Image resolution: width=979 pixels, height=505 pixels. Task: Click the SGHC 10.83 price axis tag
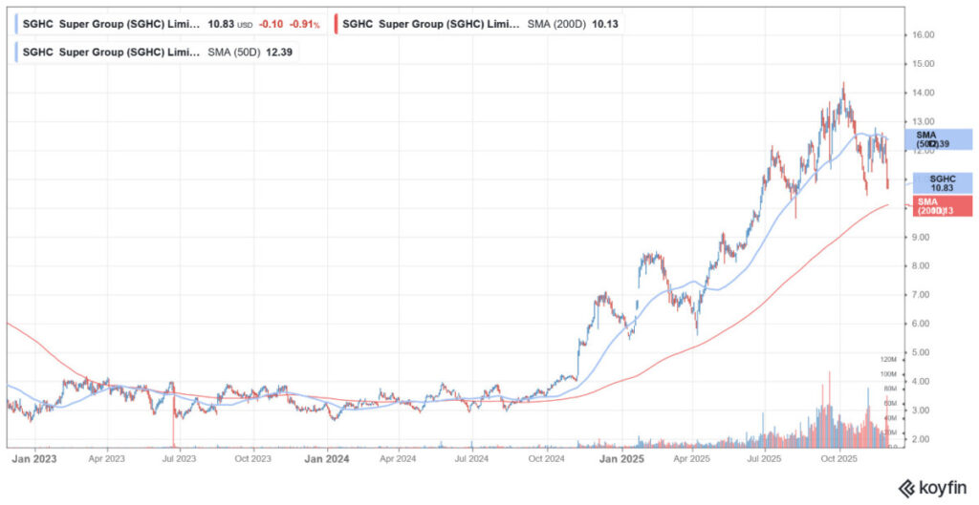942,183
